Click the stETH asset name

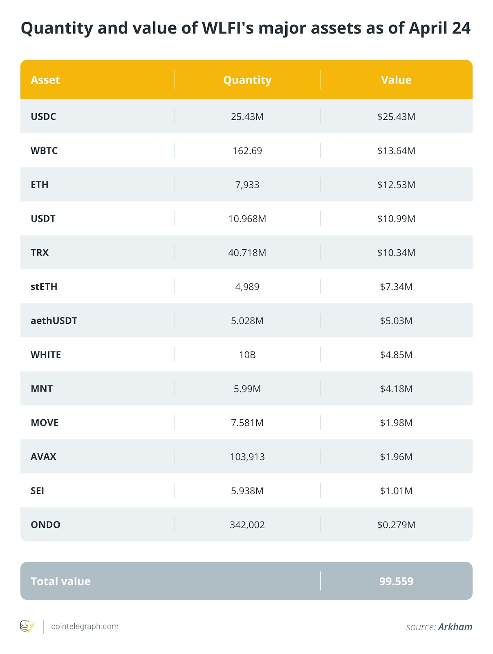pos(44,287)
